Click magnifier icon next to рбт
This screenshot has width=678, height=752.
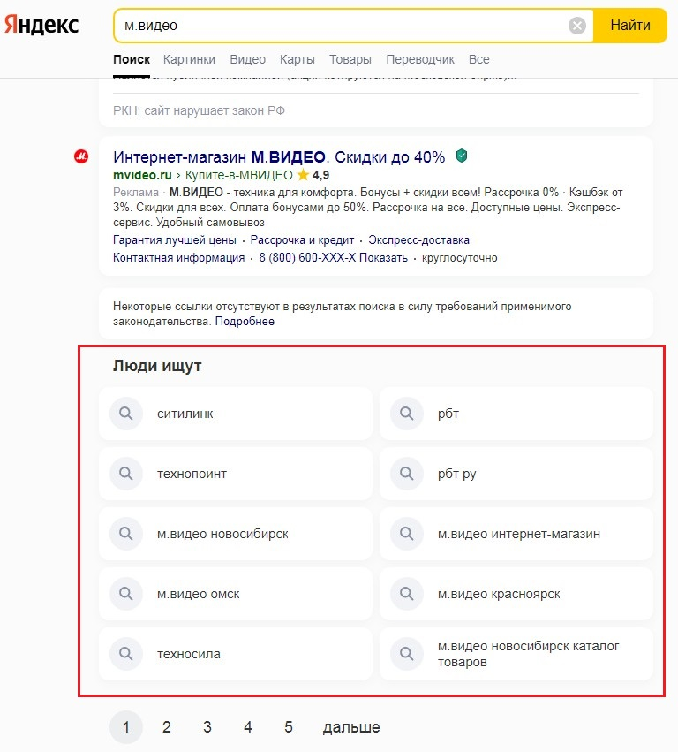(x=407, y=413)
